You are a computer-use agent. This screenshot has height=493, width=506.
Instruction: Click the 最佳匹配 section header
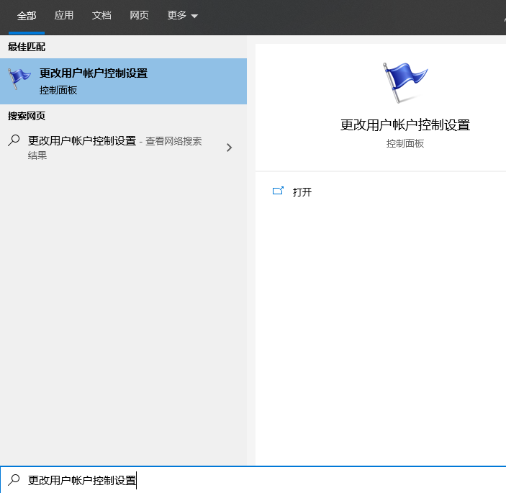point(27,47)
